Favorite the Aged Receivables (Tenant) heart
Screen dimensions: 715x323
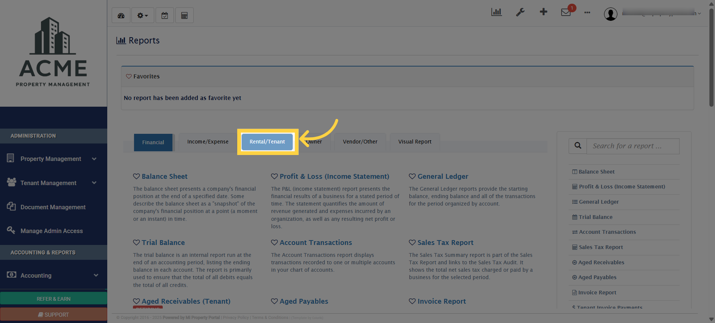137,301
